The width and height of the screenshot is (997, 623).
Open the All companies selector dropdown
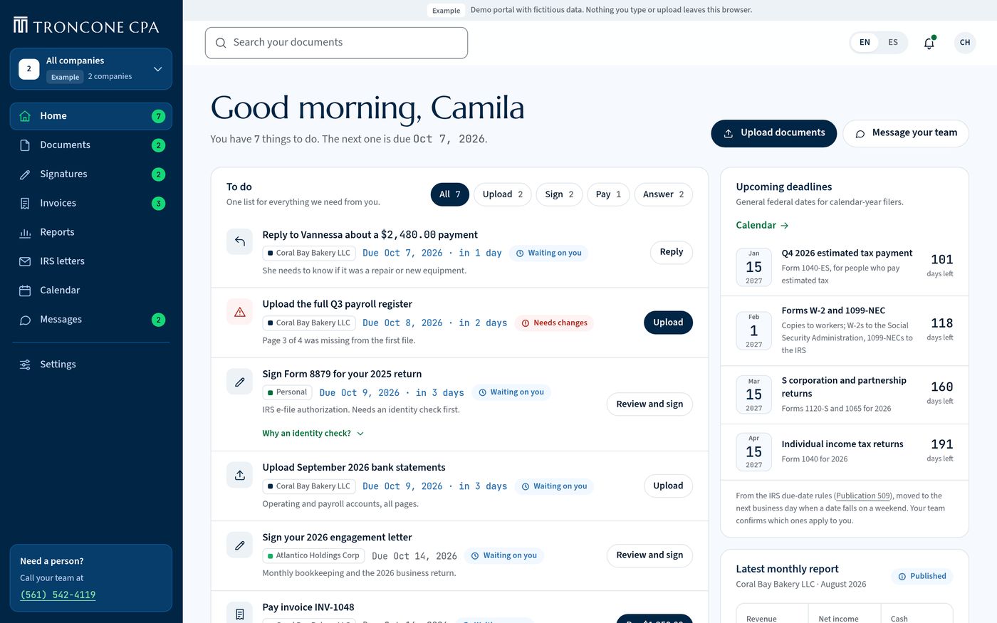tap(91, 69)
